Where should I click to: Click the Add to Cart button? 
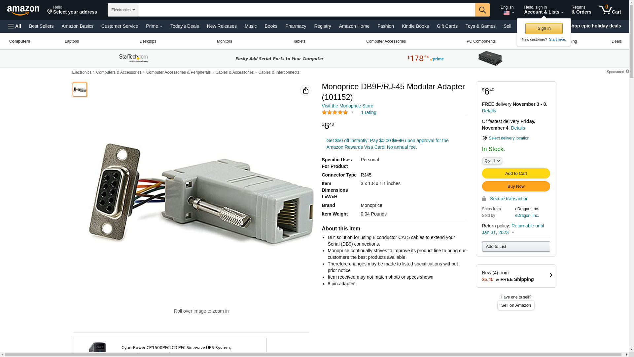pyautogui.click(x=516, y=173)
